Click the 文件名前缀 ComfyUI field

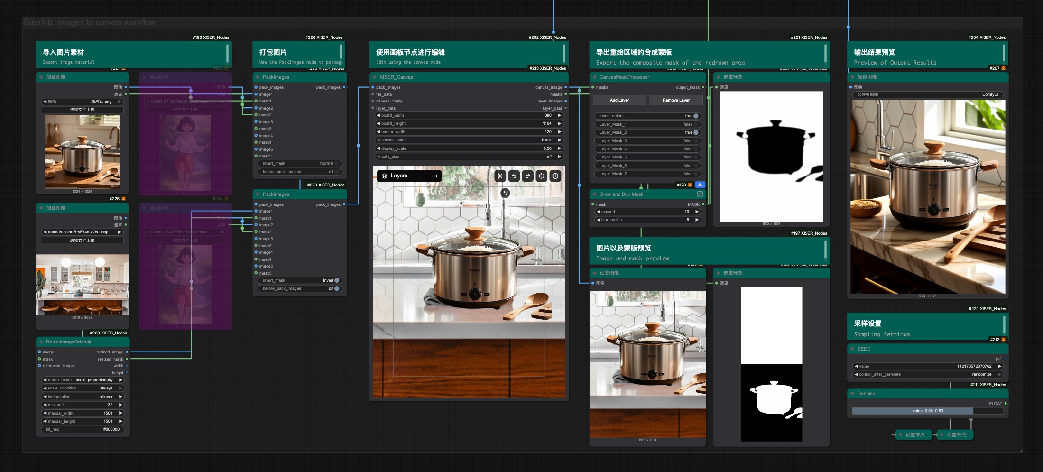928,94
